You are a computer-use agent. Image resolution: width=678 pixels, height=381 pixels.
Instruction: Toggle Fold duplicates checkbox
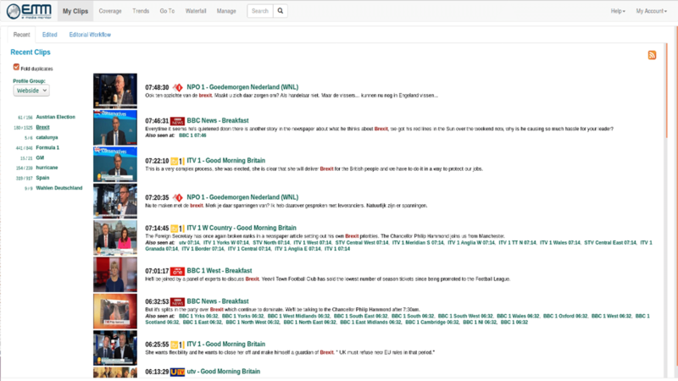pyautogui.click(x=16, y=67)
